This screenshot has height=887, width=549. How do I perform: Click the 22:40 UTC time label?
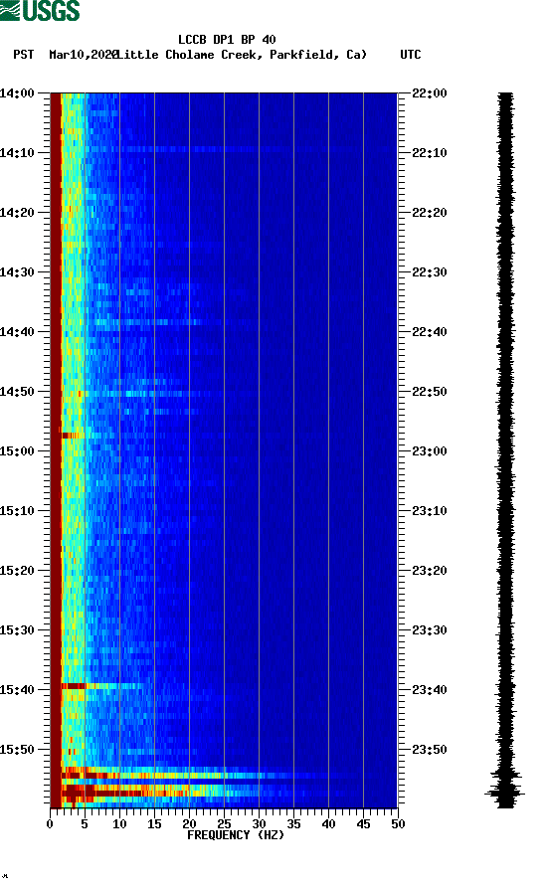(x=430, y=332)
